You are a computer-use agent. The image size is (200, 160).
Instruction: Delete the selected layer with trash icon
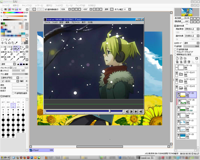[189, 62]
